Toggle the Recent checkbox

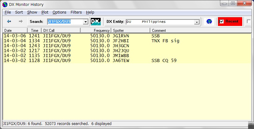pos(221,22)
